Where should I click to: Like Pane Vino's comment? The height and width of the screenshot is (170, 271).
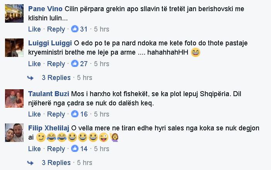(x=34, y=29)
